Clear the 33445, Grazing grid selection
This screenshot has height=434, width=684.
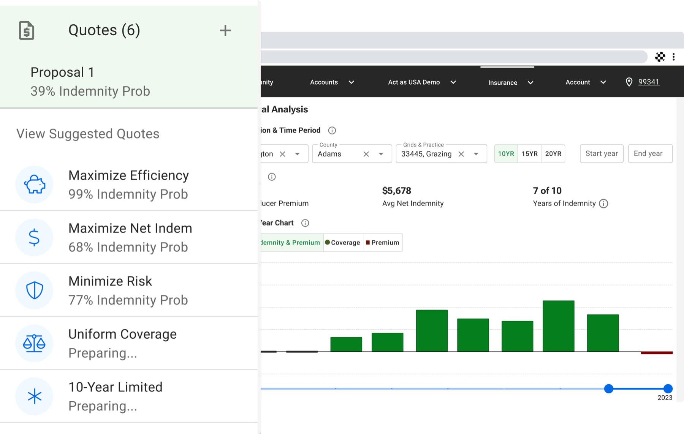(461, 154)
